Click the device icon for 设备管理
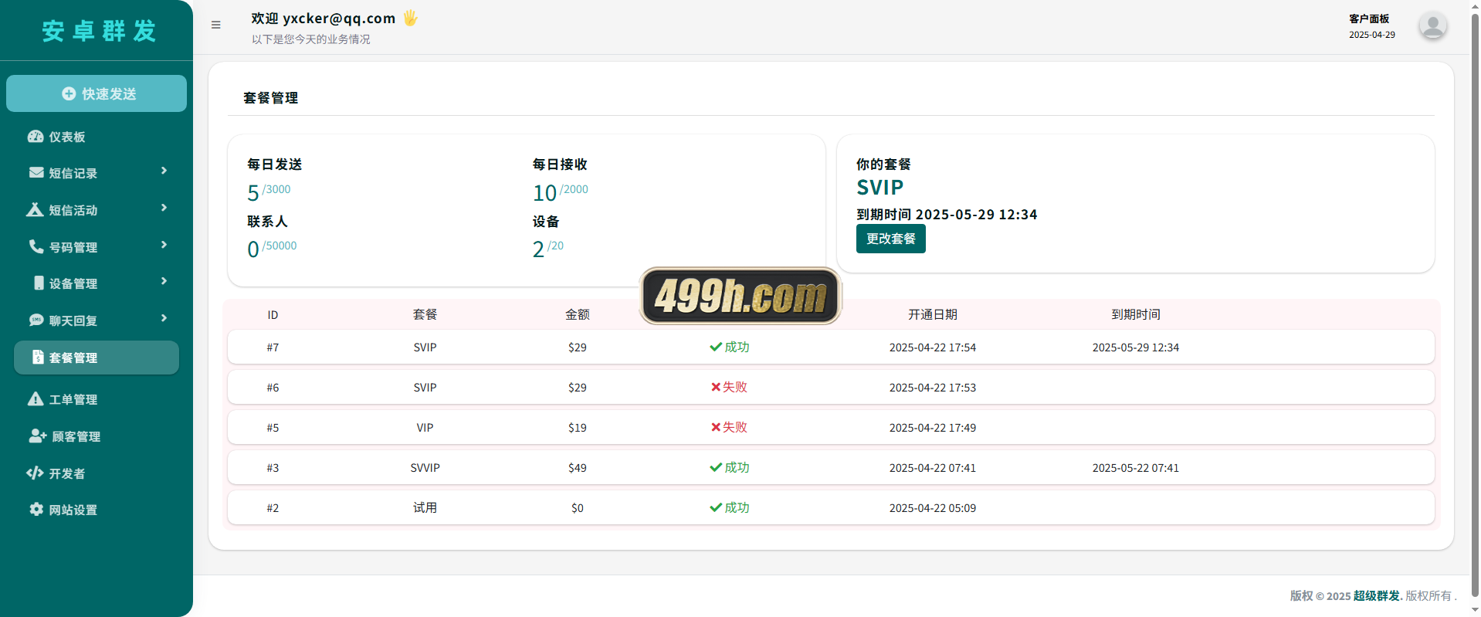This screenshot has height=617, width=1481. coord(39,283)
